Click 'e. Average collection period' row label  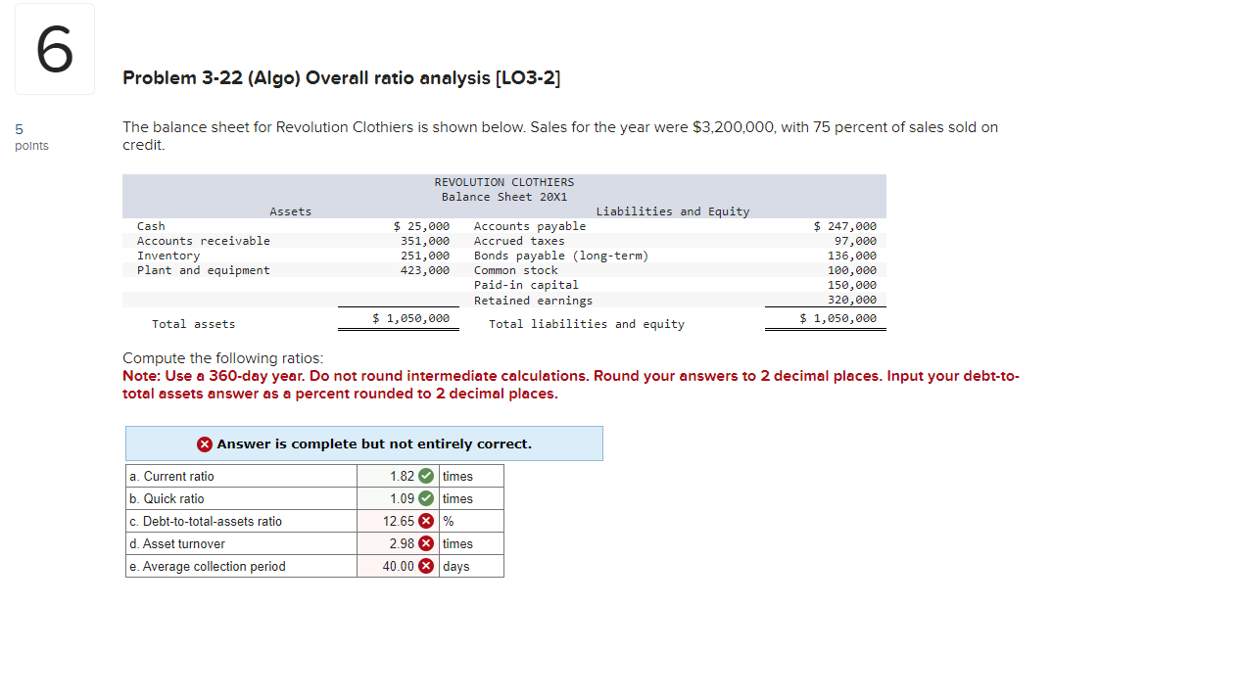coord(208,566)
